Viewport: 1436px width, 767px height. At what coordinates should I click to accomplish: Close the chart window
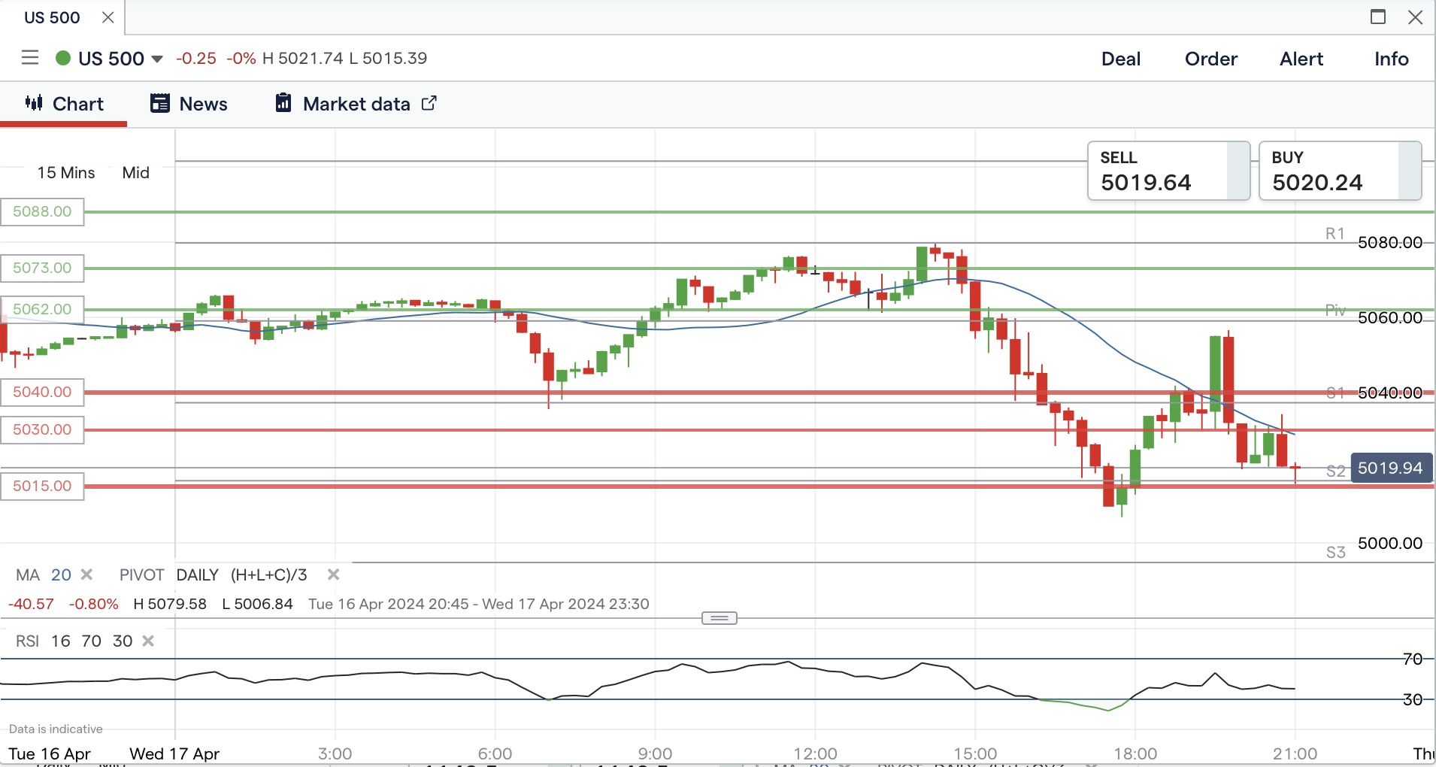pos(1415,17)
